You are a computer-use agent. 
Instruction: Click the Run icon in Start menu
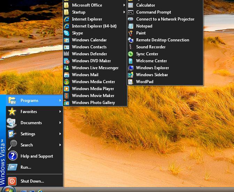(13, 167)
